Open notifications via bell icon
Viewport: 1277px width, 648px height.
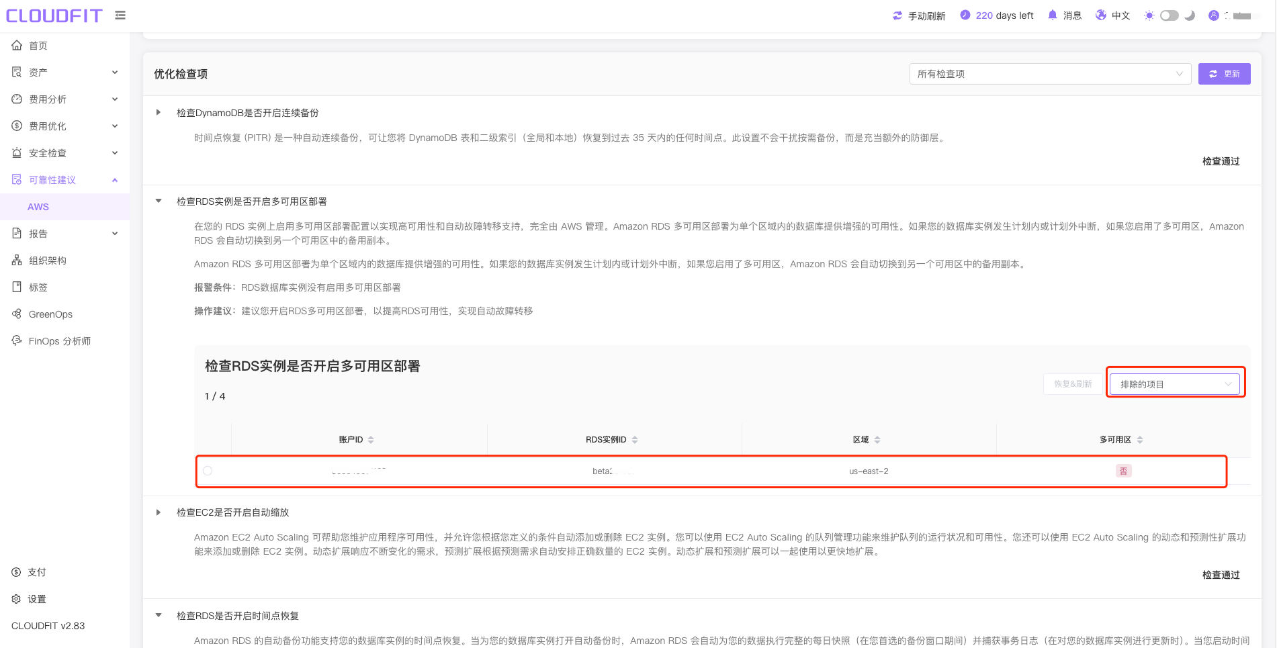(x=1053, y=15)
